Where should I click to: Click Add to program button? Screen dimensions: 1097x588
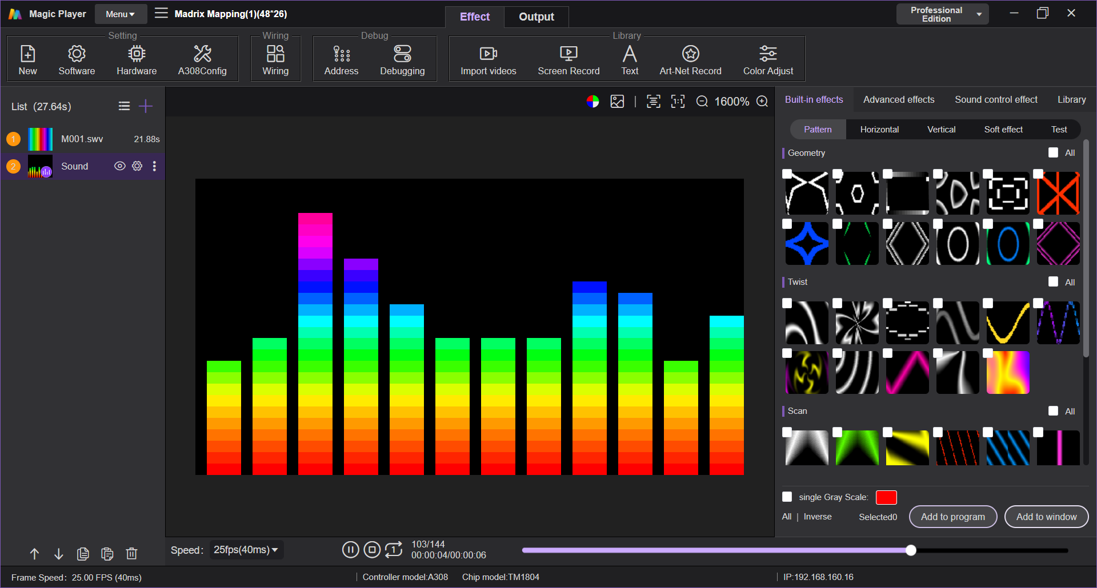(x=953, y=517)
